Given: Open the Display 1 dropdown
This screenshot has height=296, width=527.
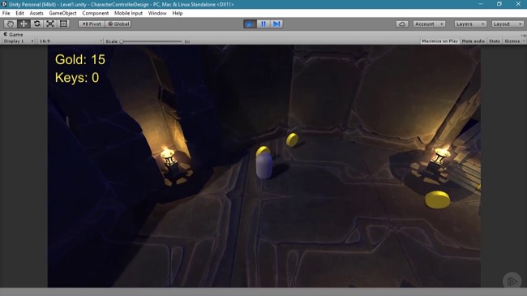Looking at the screenshot, I should (19, 41).
